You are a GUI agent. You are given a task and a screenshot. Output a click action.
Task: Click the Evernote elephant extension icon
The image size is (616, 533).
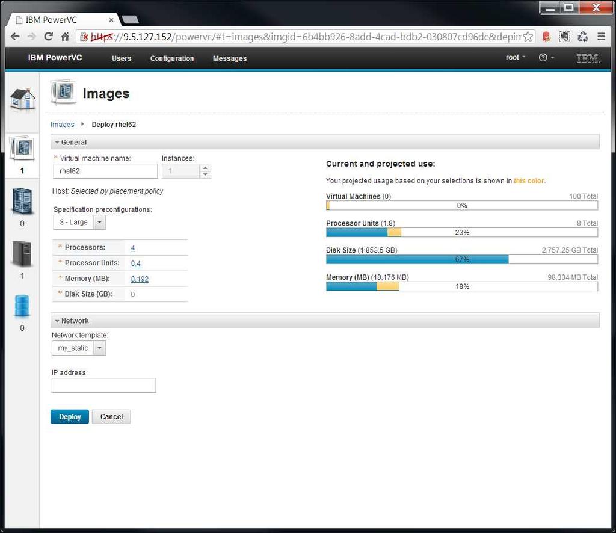click(x=564, y=37)
